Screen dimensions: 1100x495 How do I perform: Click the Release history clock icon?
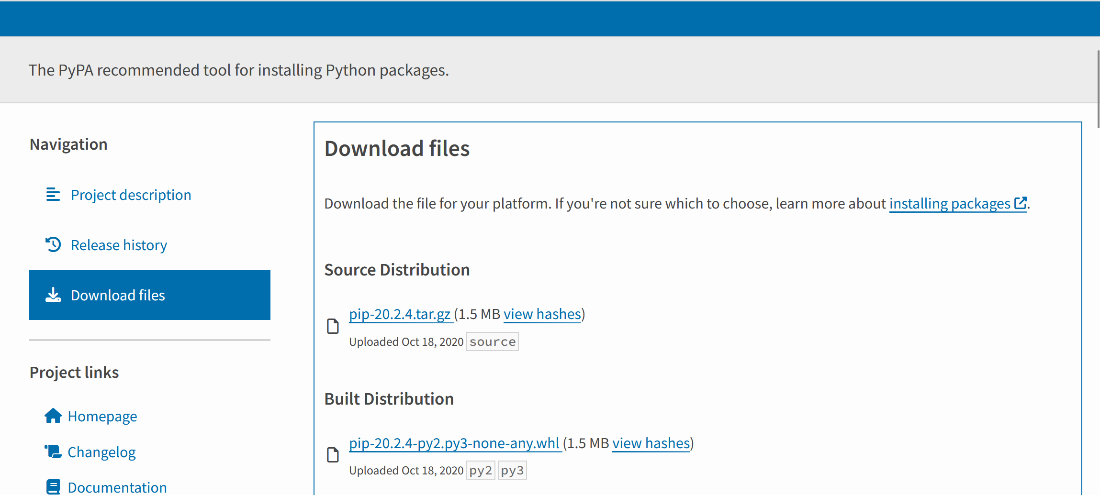53,244
